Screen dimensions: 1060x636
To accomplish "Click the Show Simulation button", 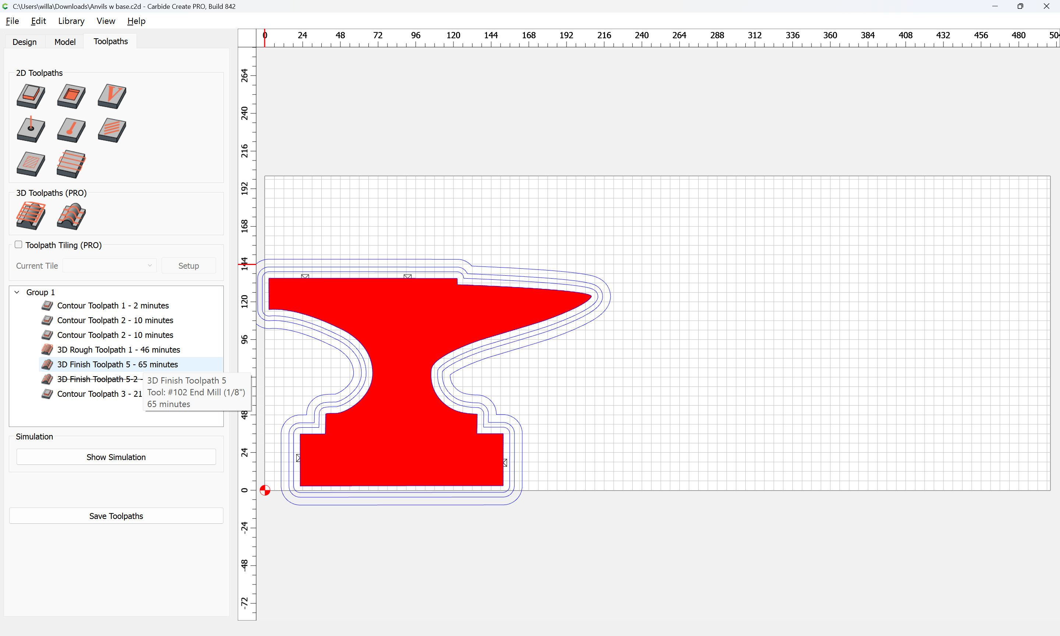I will [116, 457].
